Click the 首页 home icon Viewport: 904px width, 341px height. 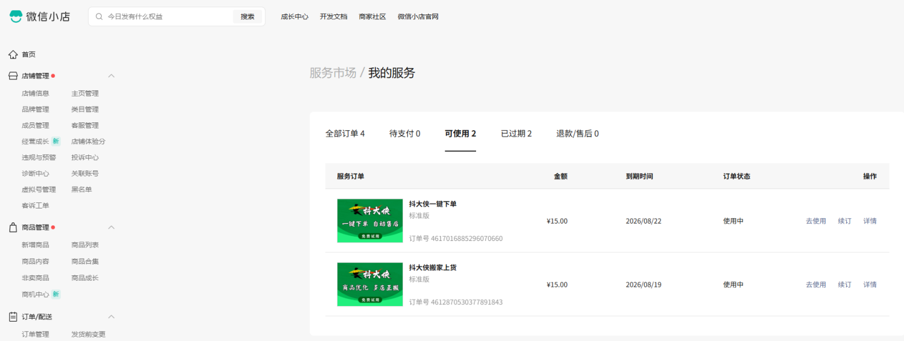[13, 54]
